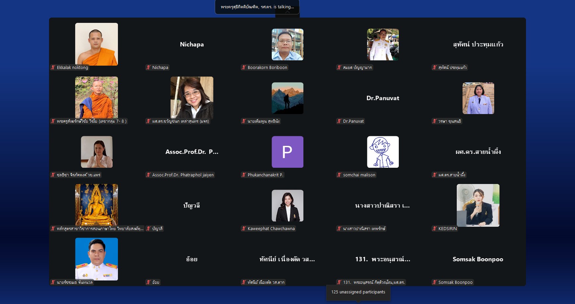Click the muted mic icon by Kaweephat Chawchawna
Screen dimensions: 575x304
[244, 229]
